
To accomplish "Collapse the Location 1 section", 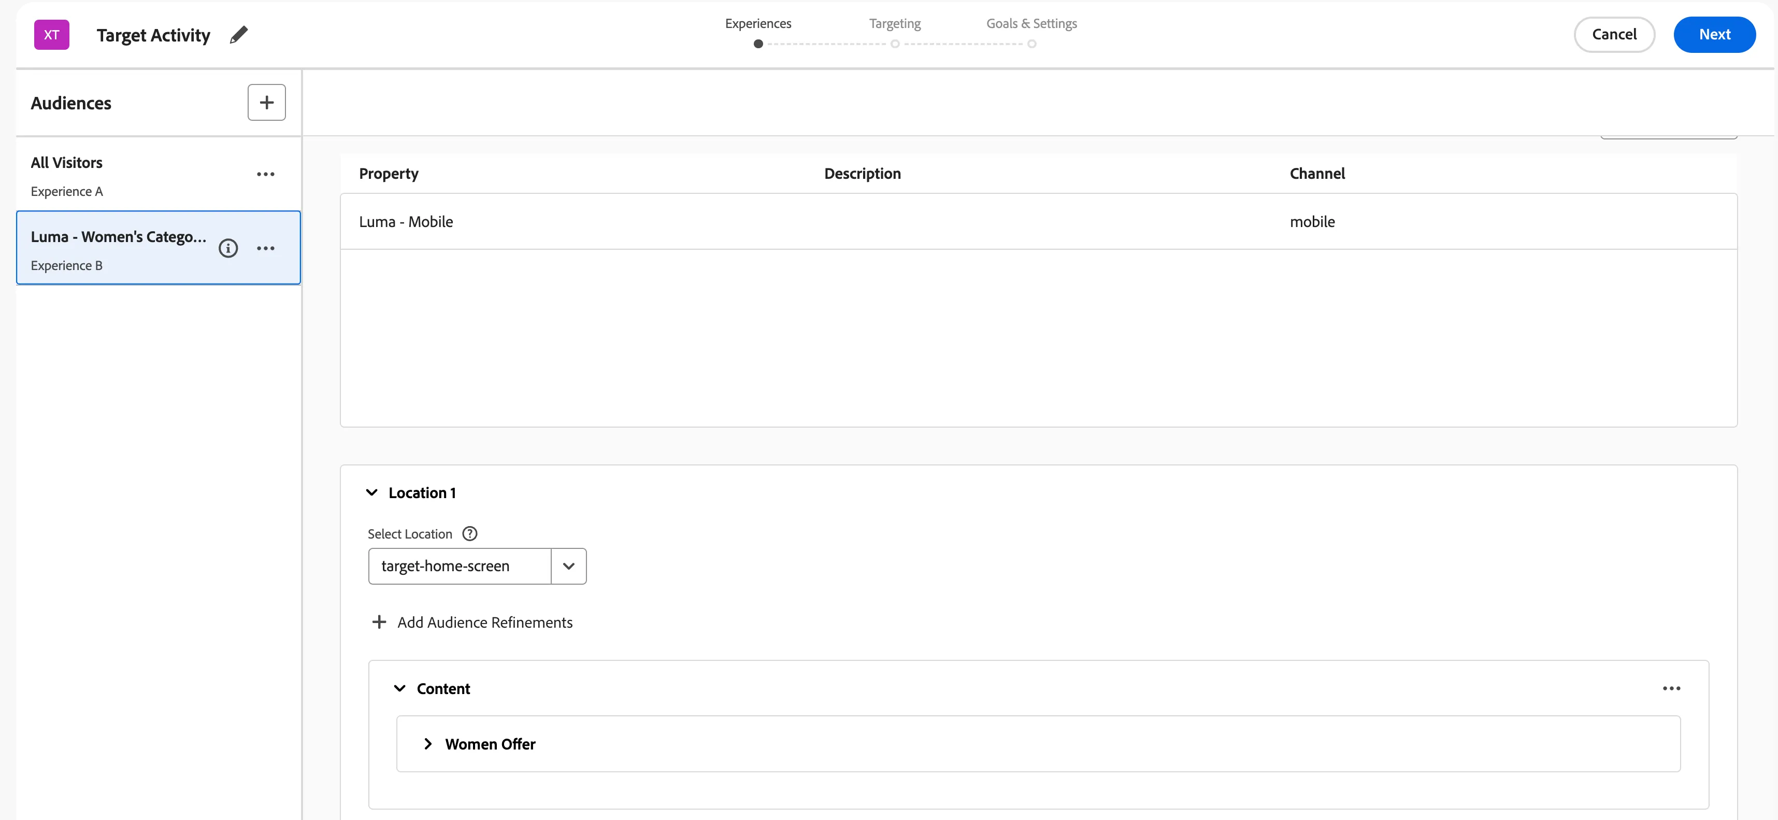I will (x=371, y=492).
